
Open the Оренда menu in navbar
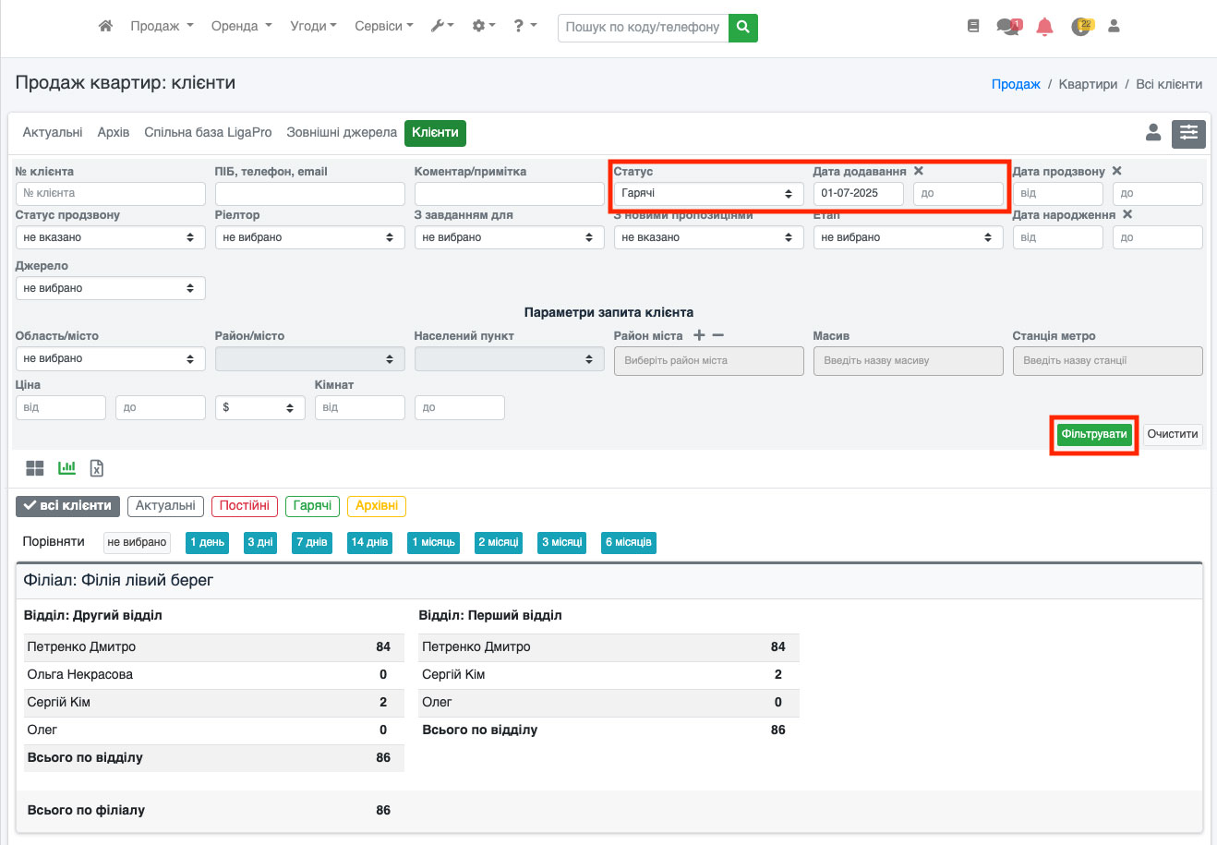pos(241,27)
